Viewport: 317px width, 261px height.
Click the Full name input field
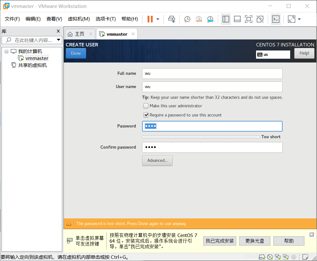pos(212,74)
